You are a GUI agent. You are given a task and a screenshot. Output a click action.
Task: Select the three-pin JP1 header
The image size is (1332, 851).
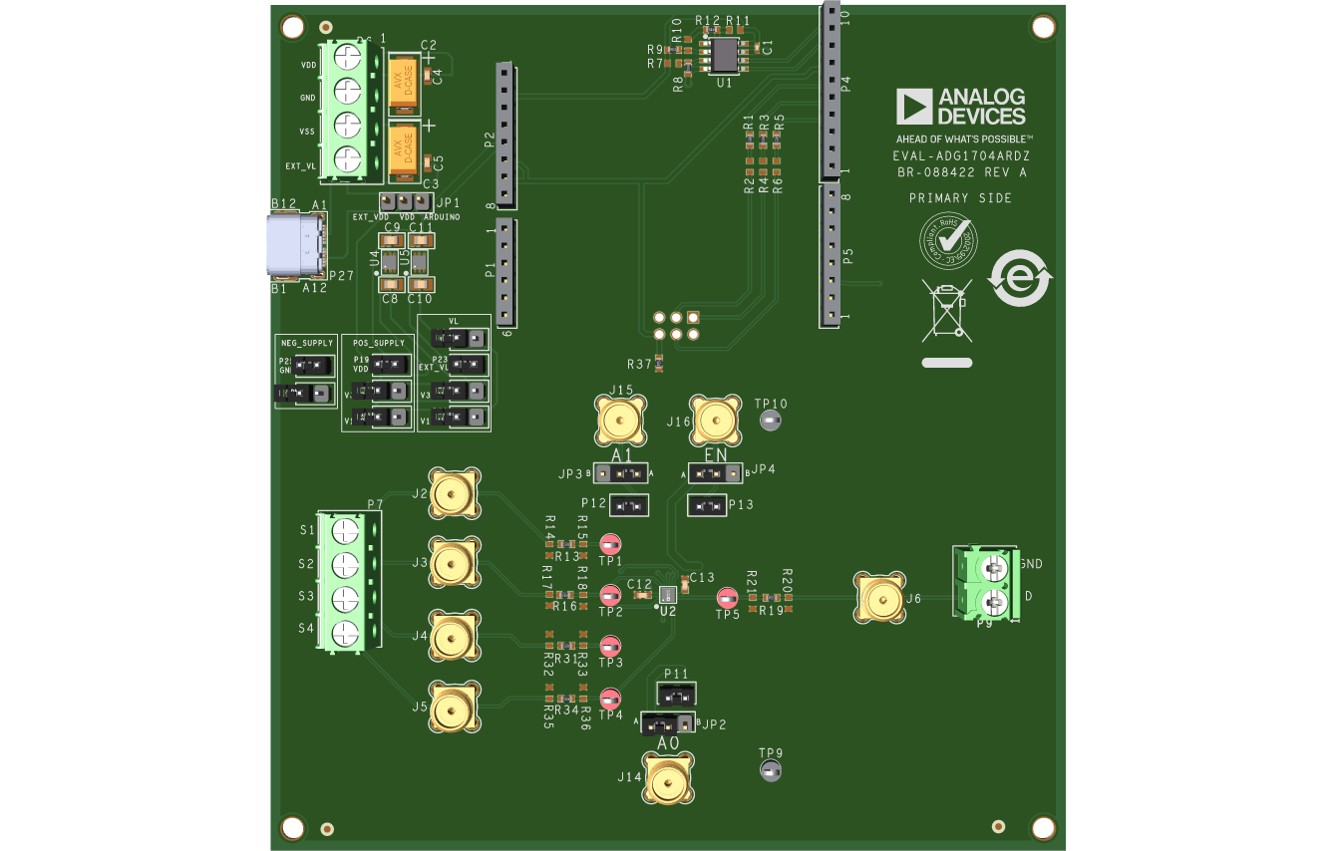pos(406,202)
